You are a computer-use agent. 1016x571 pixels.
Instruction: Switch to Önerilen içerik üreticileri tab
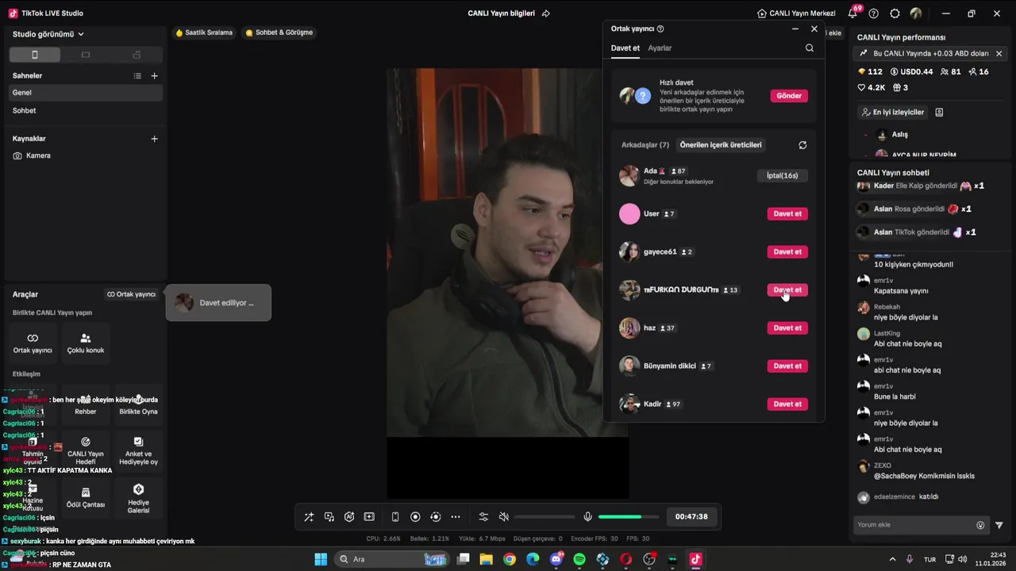(x=721, y=145)
